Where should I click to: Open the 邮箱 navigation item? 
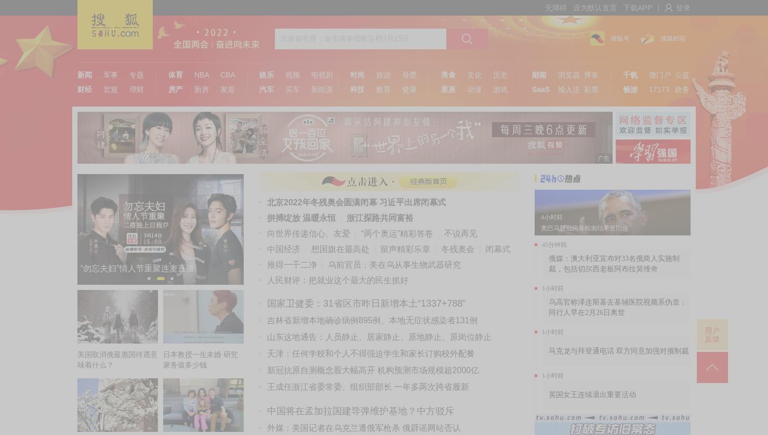pos(539,75)
